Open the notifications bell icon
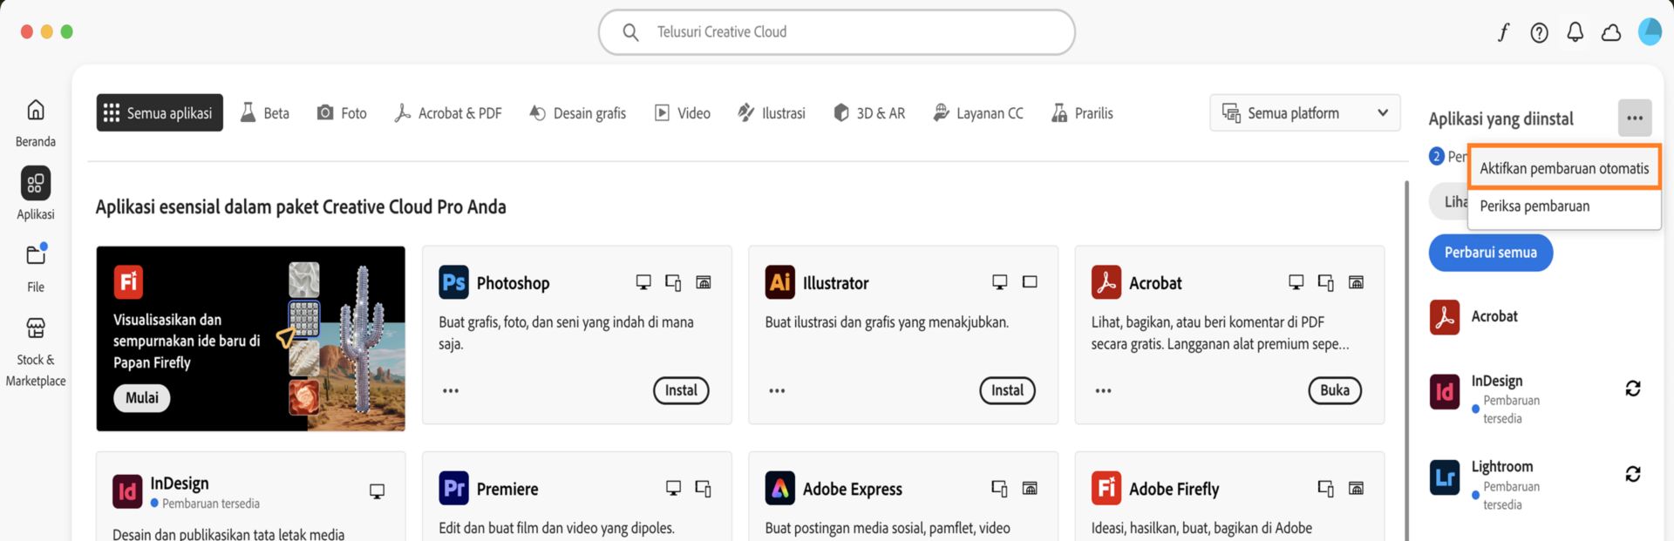Viewport: 1674px width, 541px height. tap(1575, 32)
